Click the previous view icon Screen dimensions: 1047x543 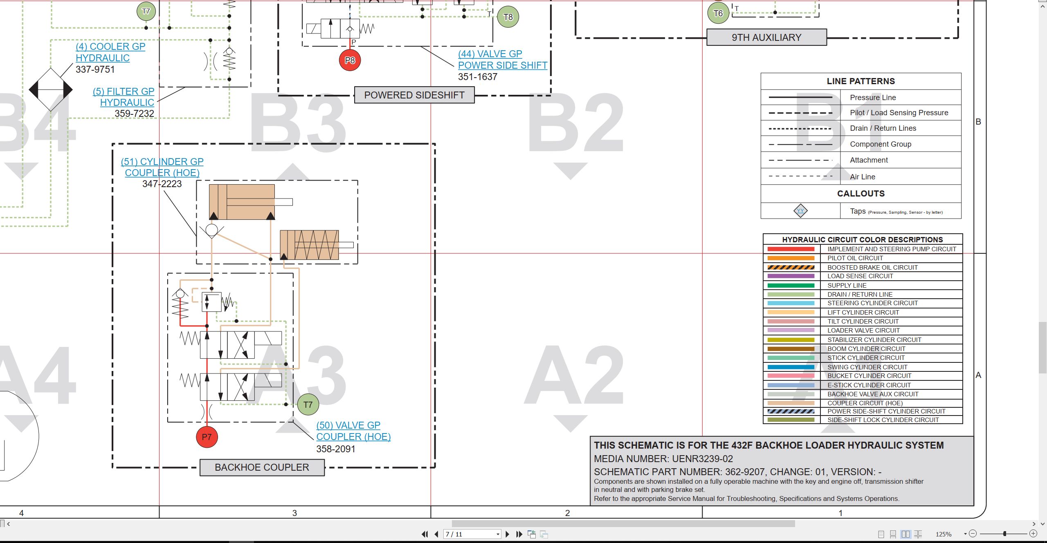click(x=532, y=534)
